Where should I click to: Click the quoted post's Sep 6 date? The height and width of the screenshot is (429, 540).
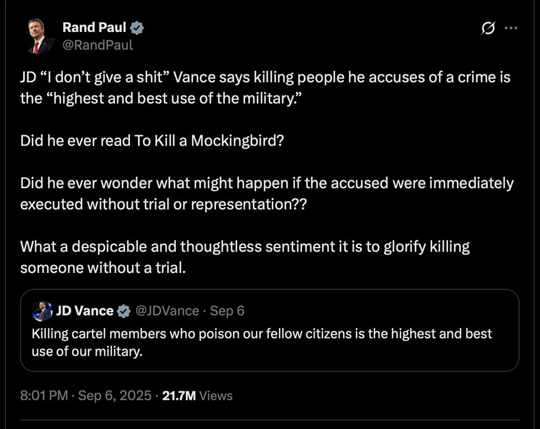click(227, 311)
